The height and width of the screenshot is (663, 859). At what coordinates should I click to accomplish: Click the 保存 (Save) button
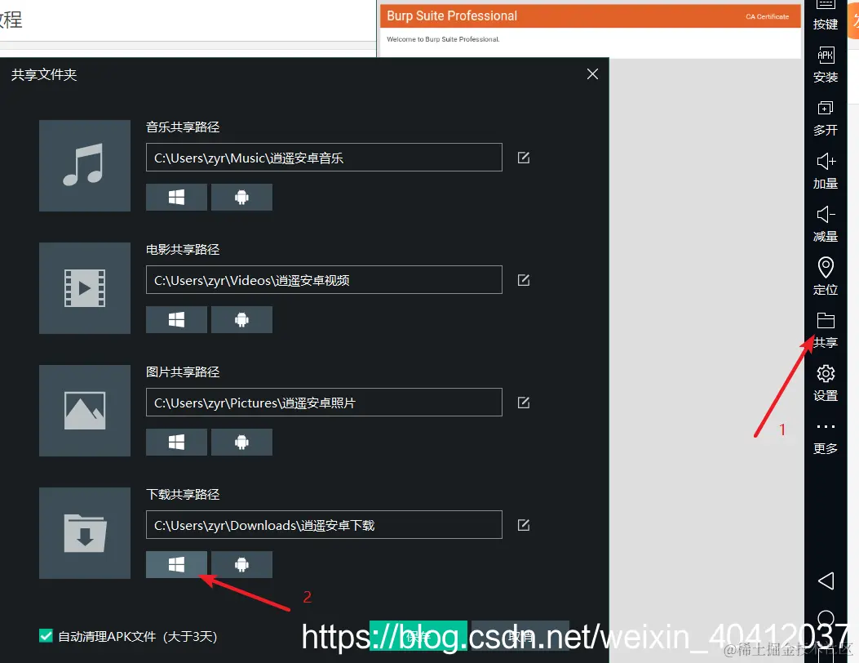coord(418,635)
